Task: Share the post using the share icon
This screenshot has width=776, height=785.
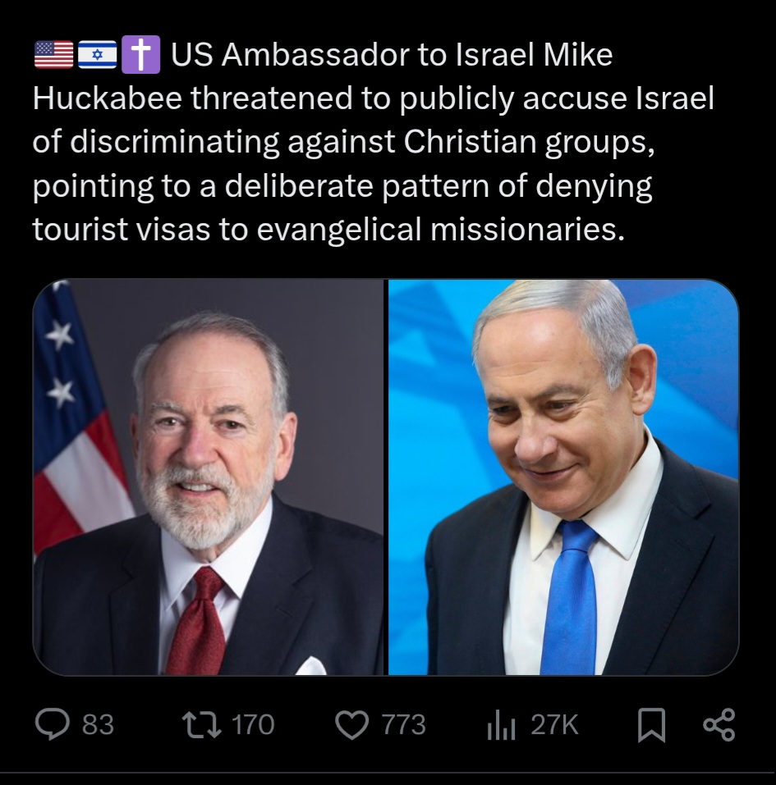Action: pos(719,724)
